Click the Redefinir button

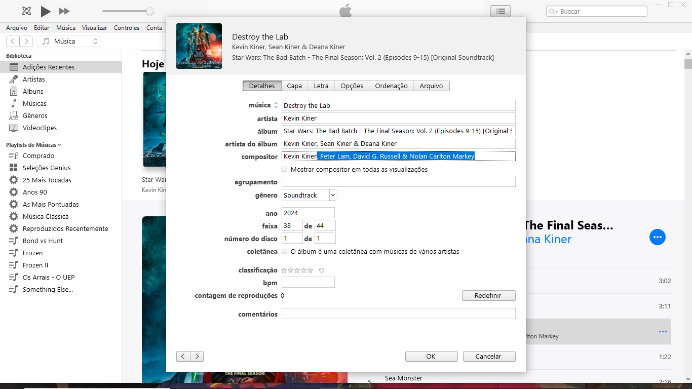click(488, 295)
